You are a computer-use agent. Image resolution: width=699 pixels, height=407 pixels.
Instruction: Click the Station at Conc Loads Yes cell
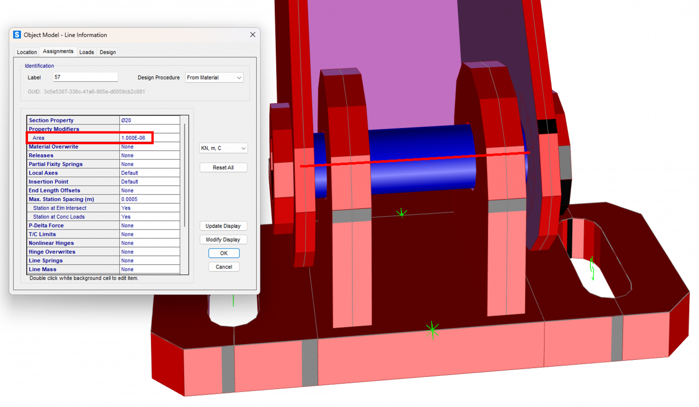(x=149, y=217)
